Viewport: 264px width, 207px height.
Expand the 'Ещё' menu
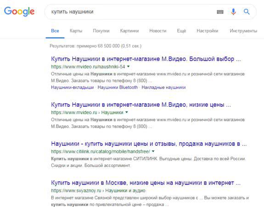coord(181,31)
